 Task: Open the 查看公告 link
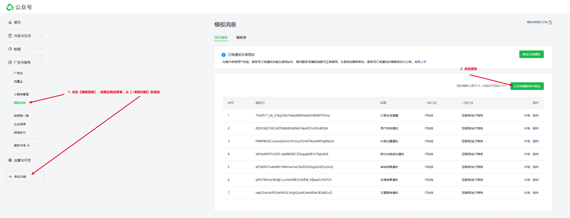coord(420,62)
